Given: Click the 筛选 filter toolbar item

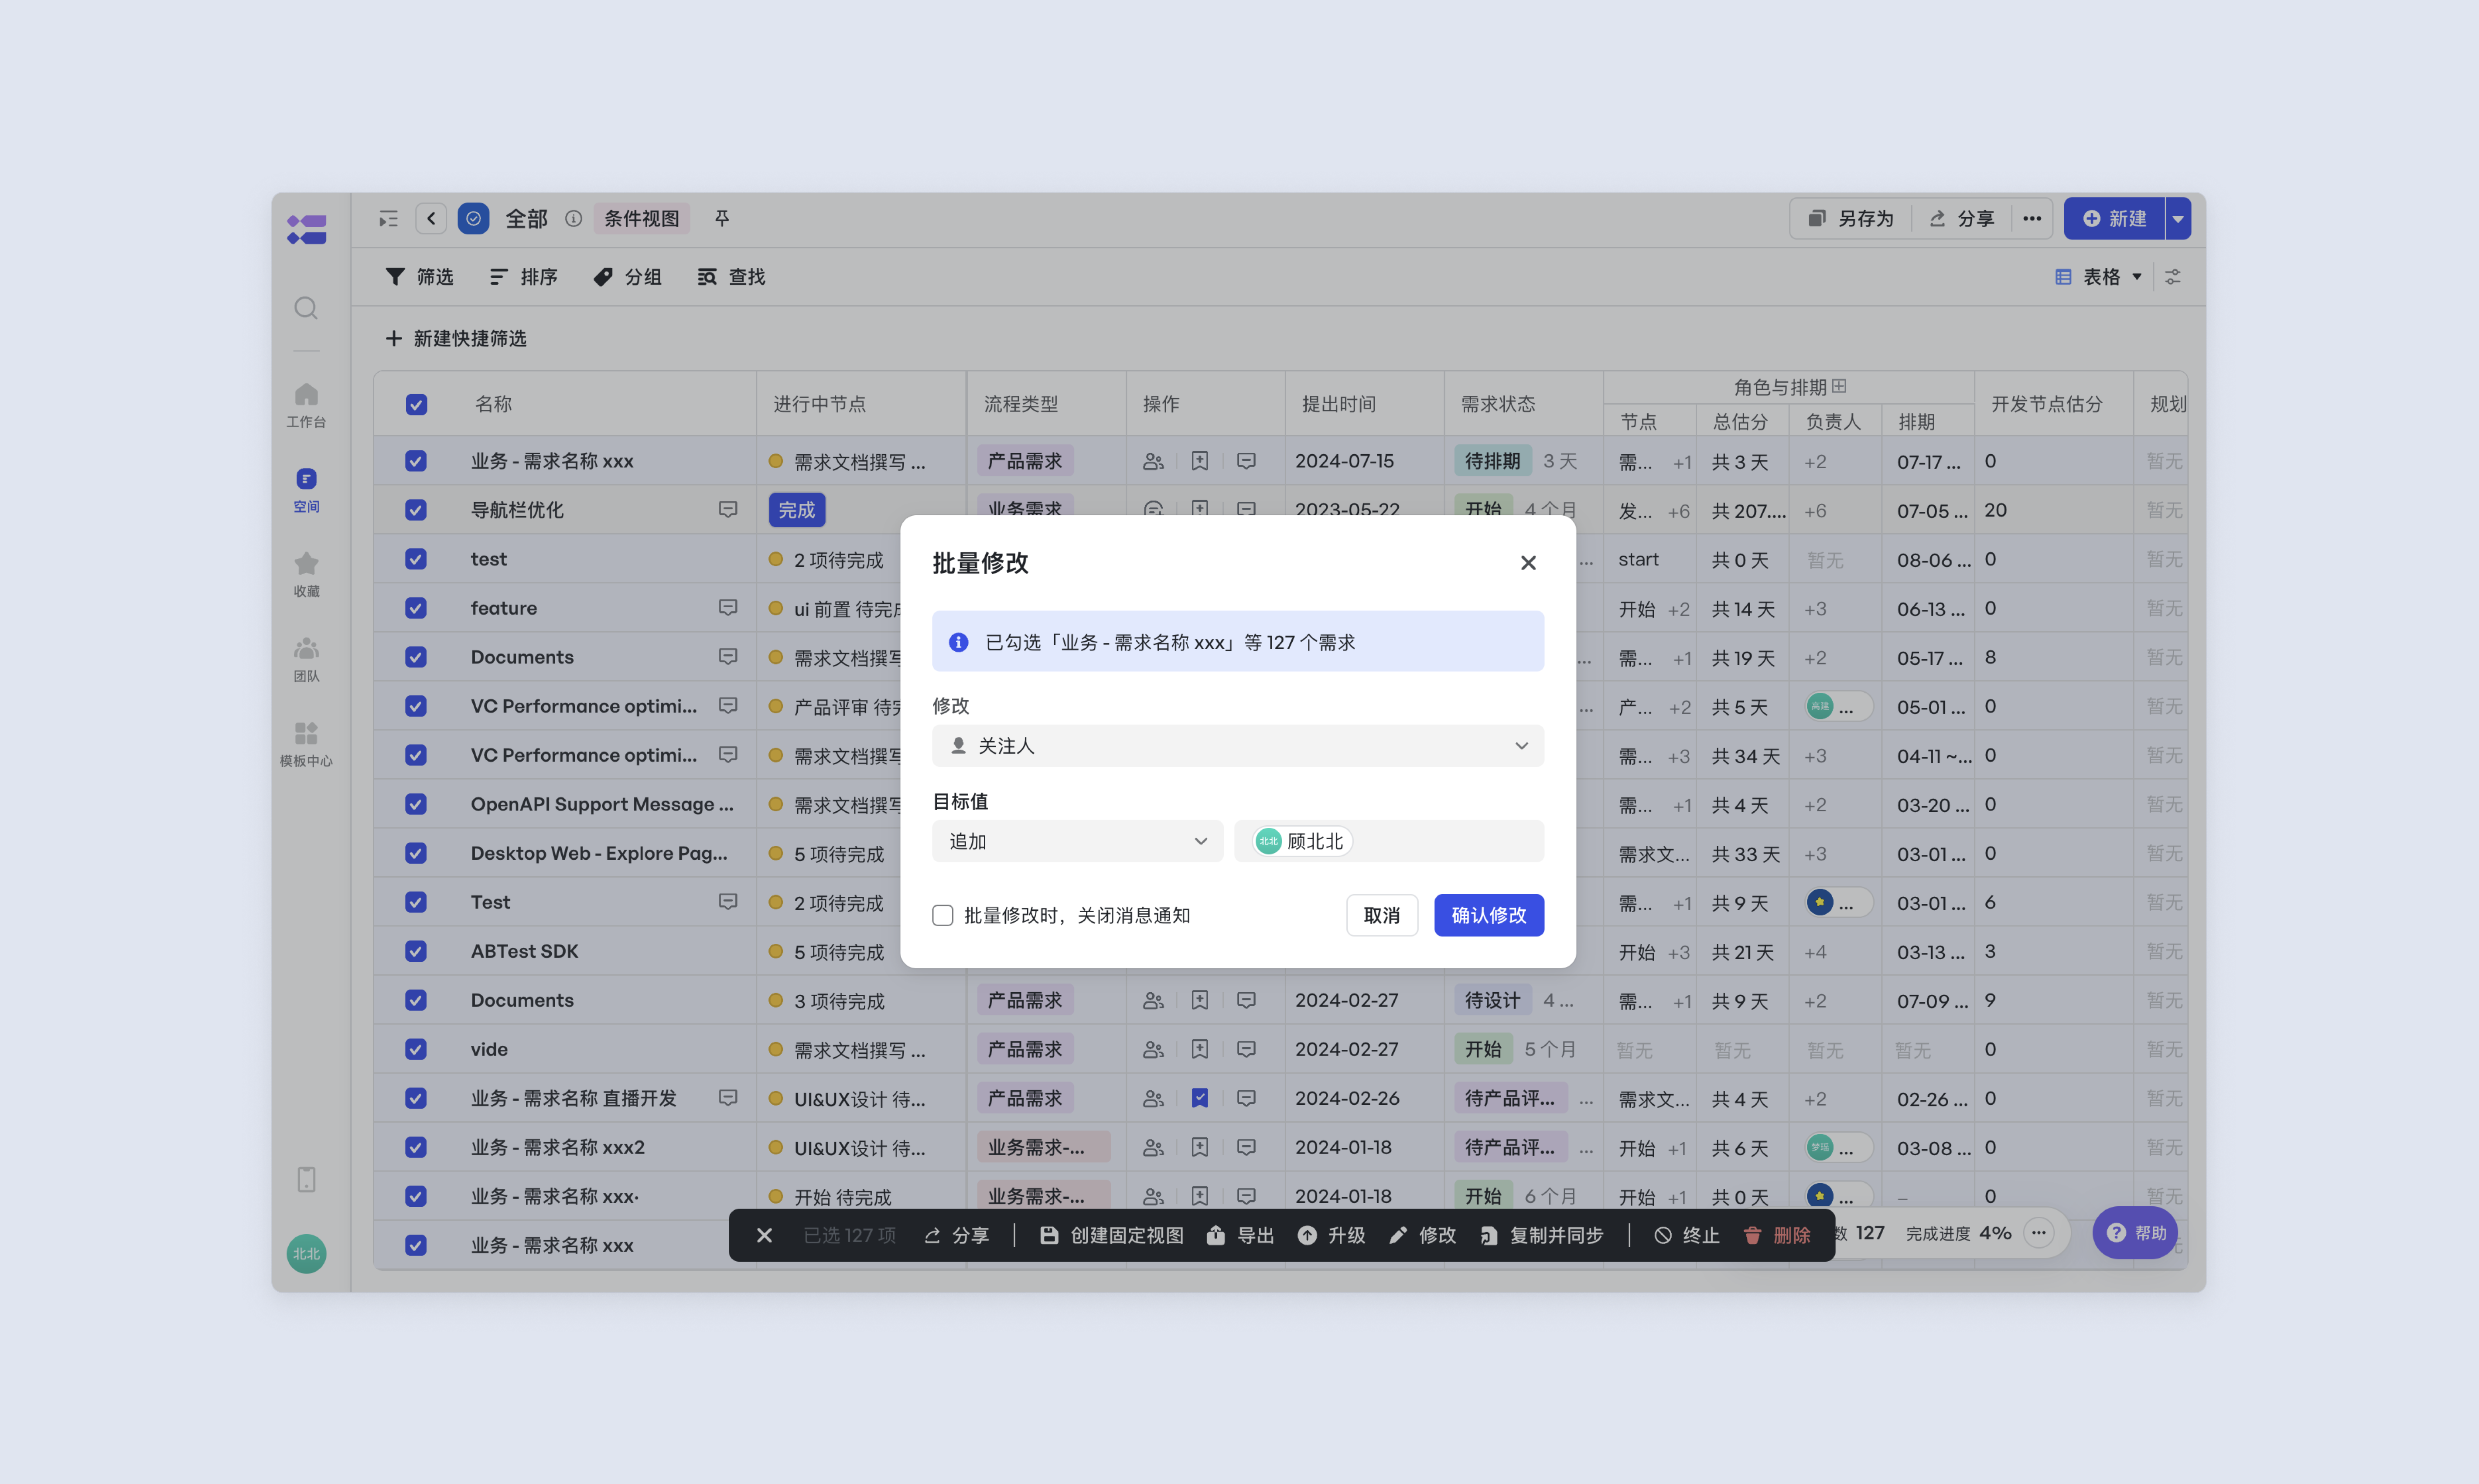Looking at the screenshot, I should coord(419,277).
